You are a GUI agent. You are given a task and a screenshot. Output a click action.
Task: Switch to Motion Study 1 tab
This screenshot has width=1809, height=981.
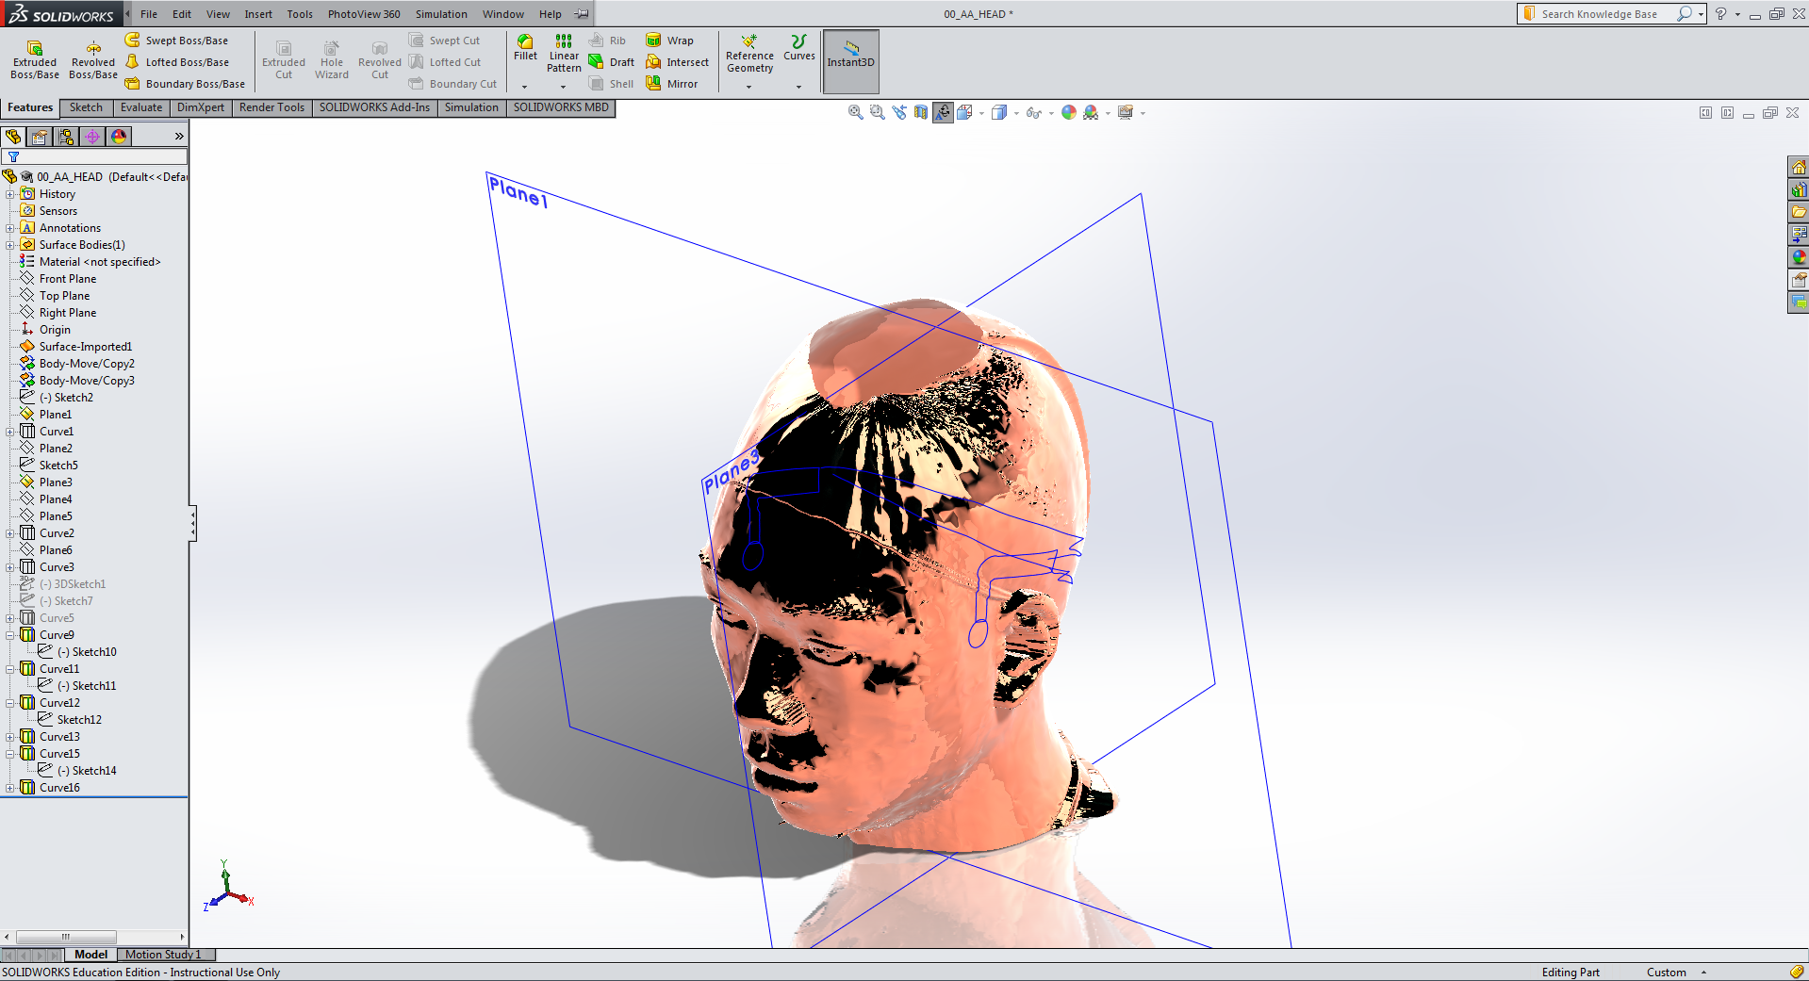point(163,955)
